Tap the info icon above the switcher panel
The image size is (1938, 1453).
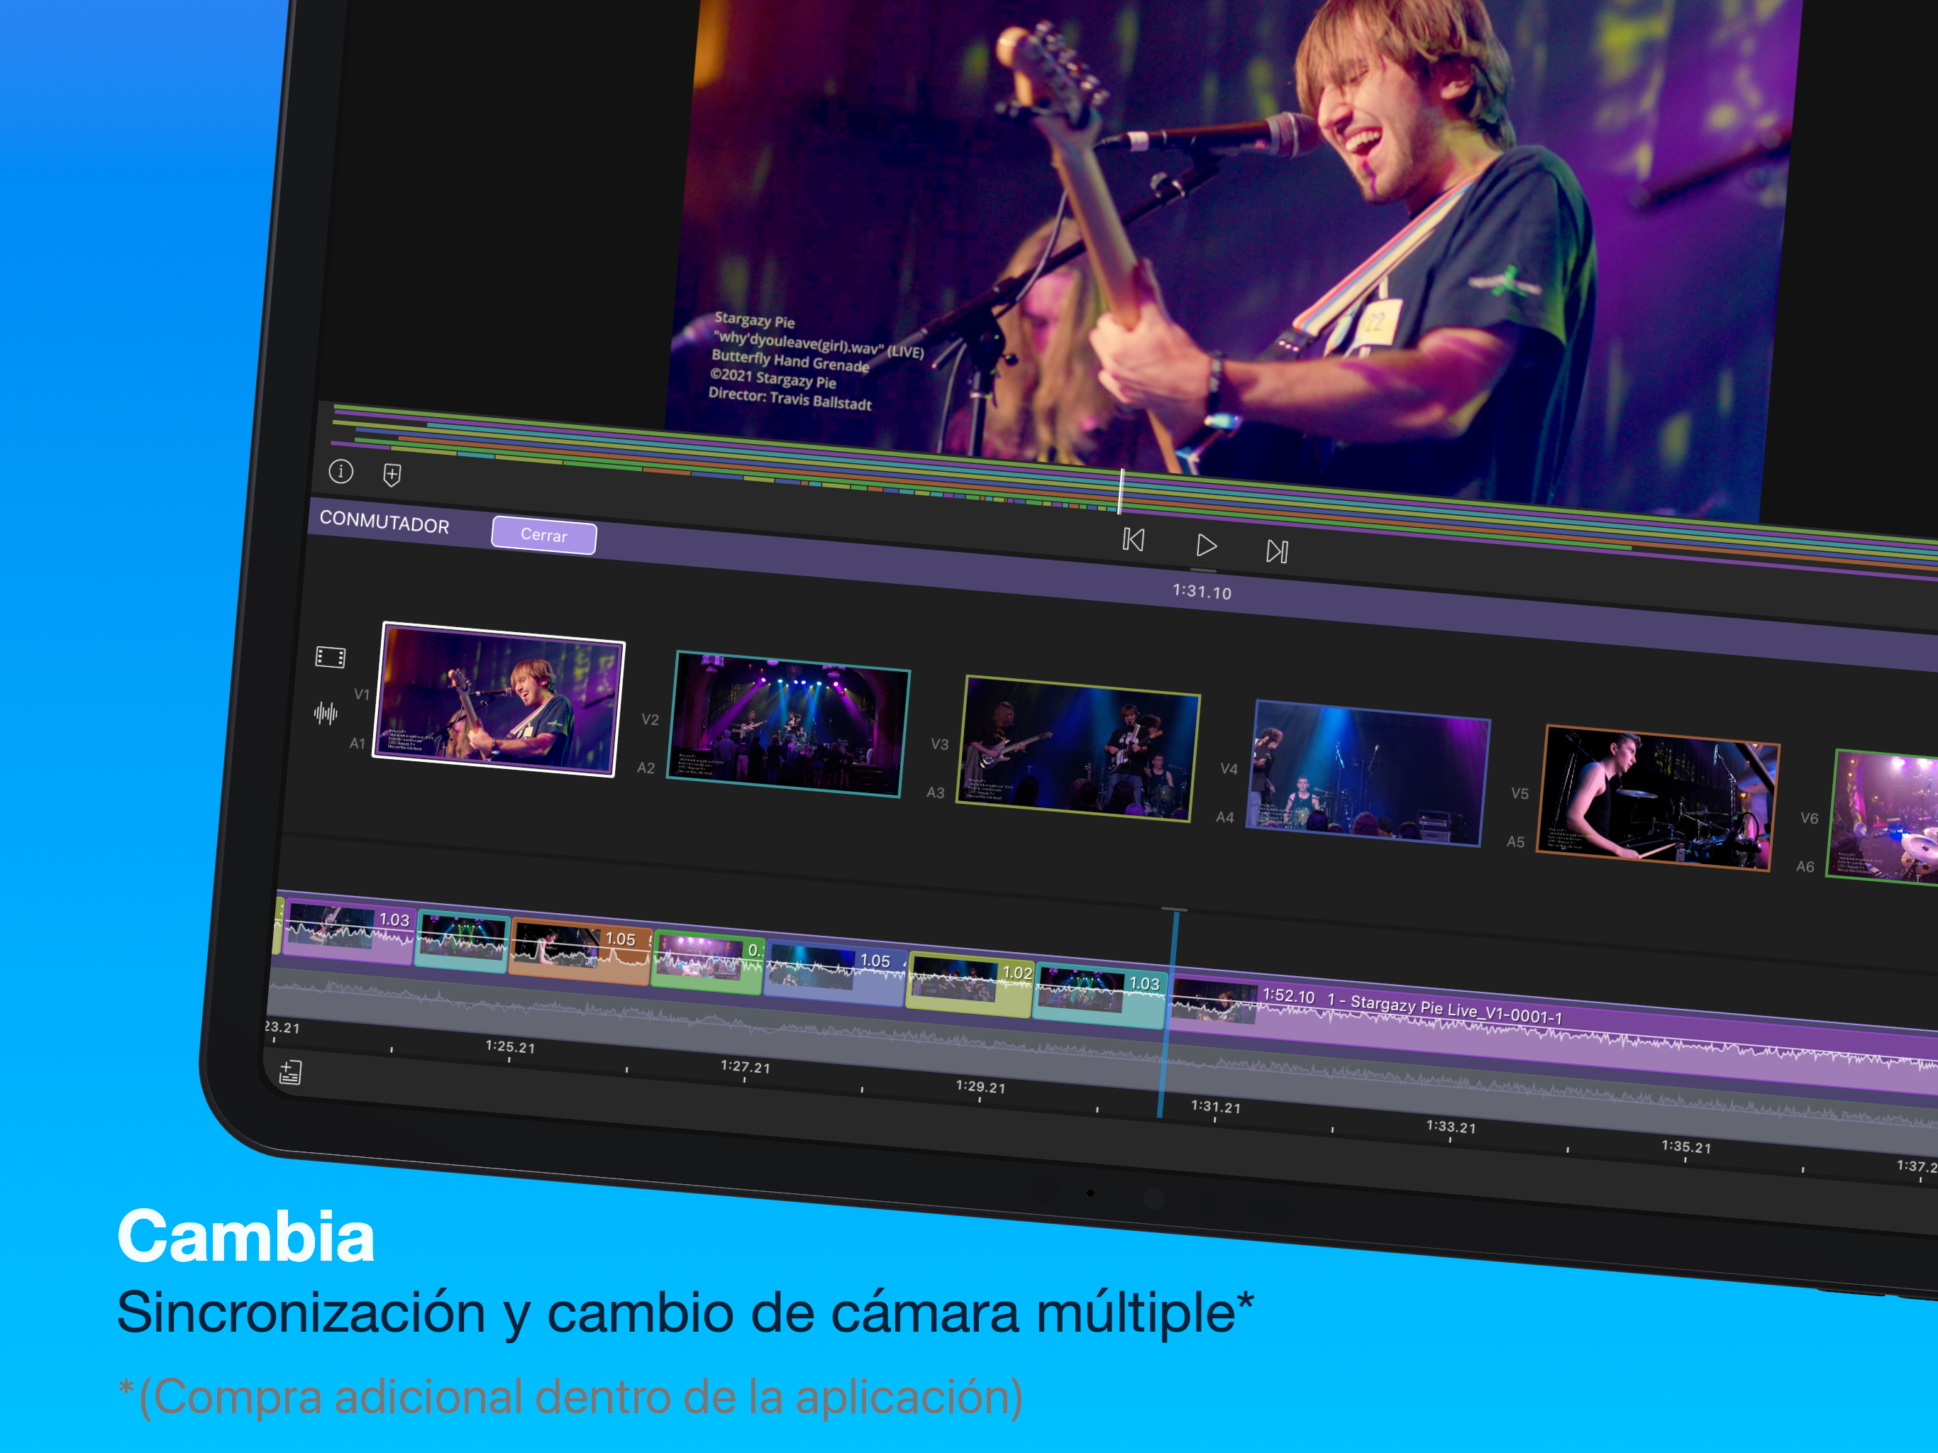pos(343,473)
